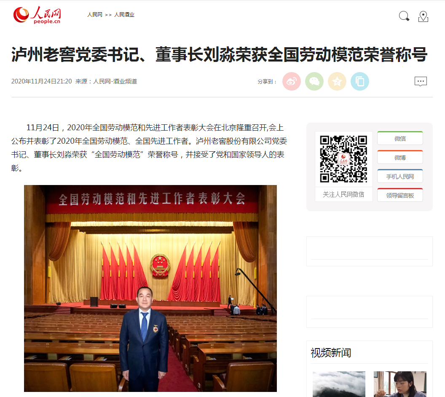
Task: Click the People.cn logo
Action: click(x=37, y=15)
